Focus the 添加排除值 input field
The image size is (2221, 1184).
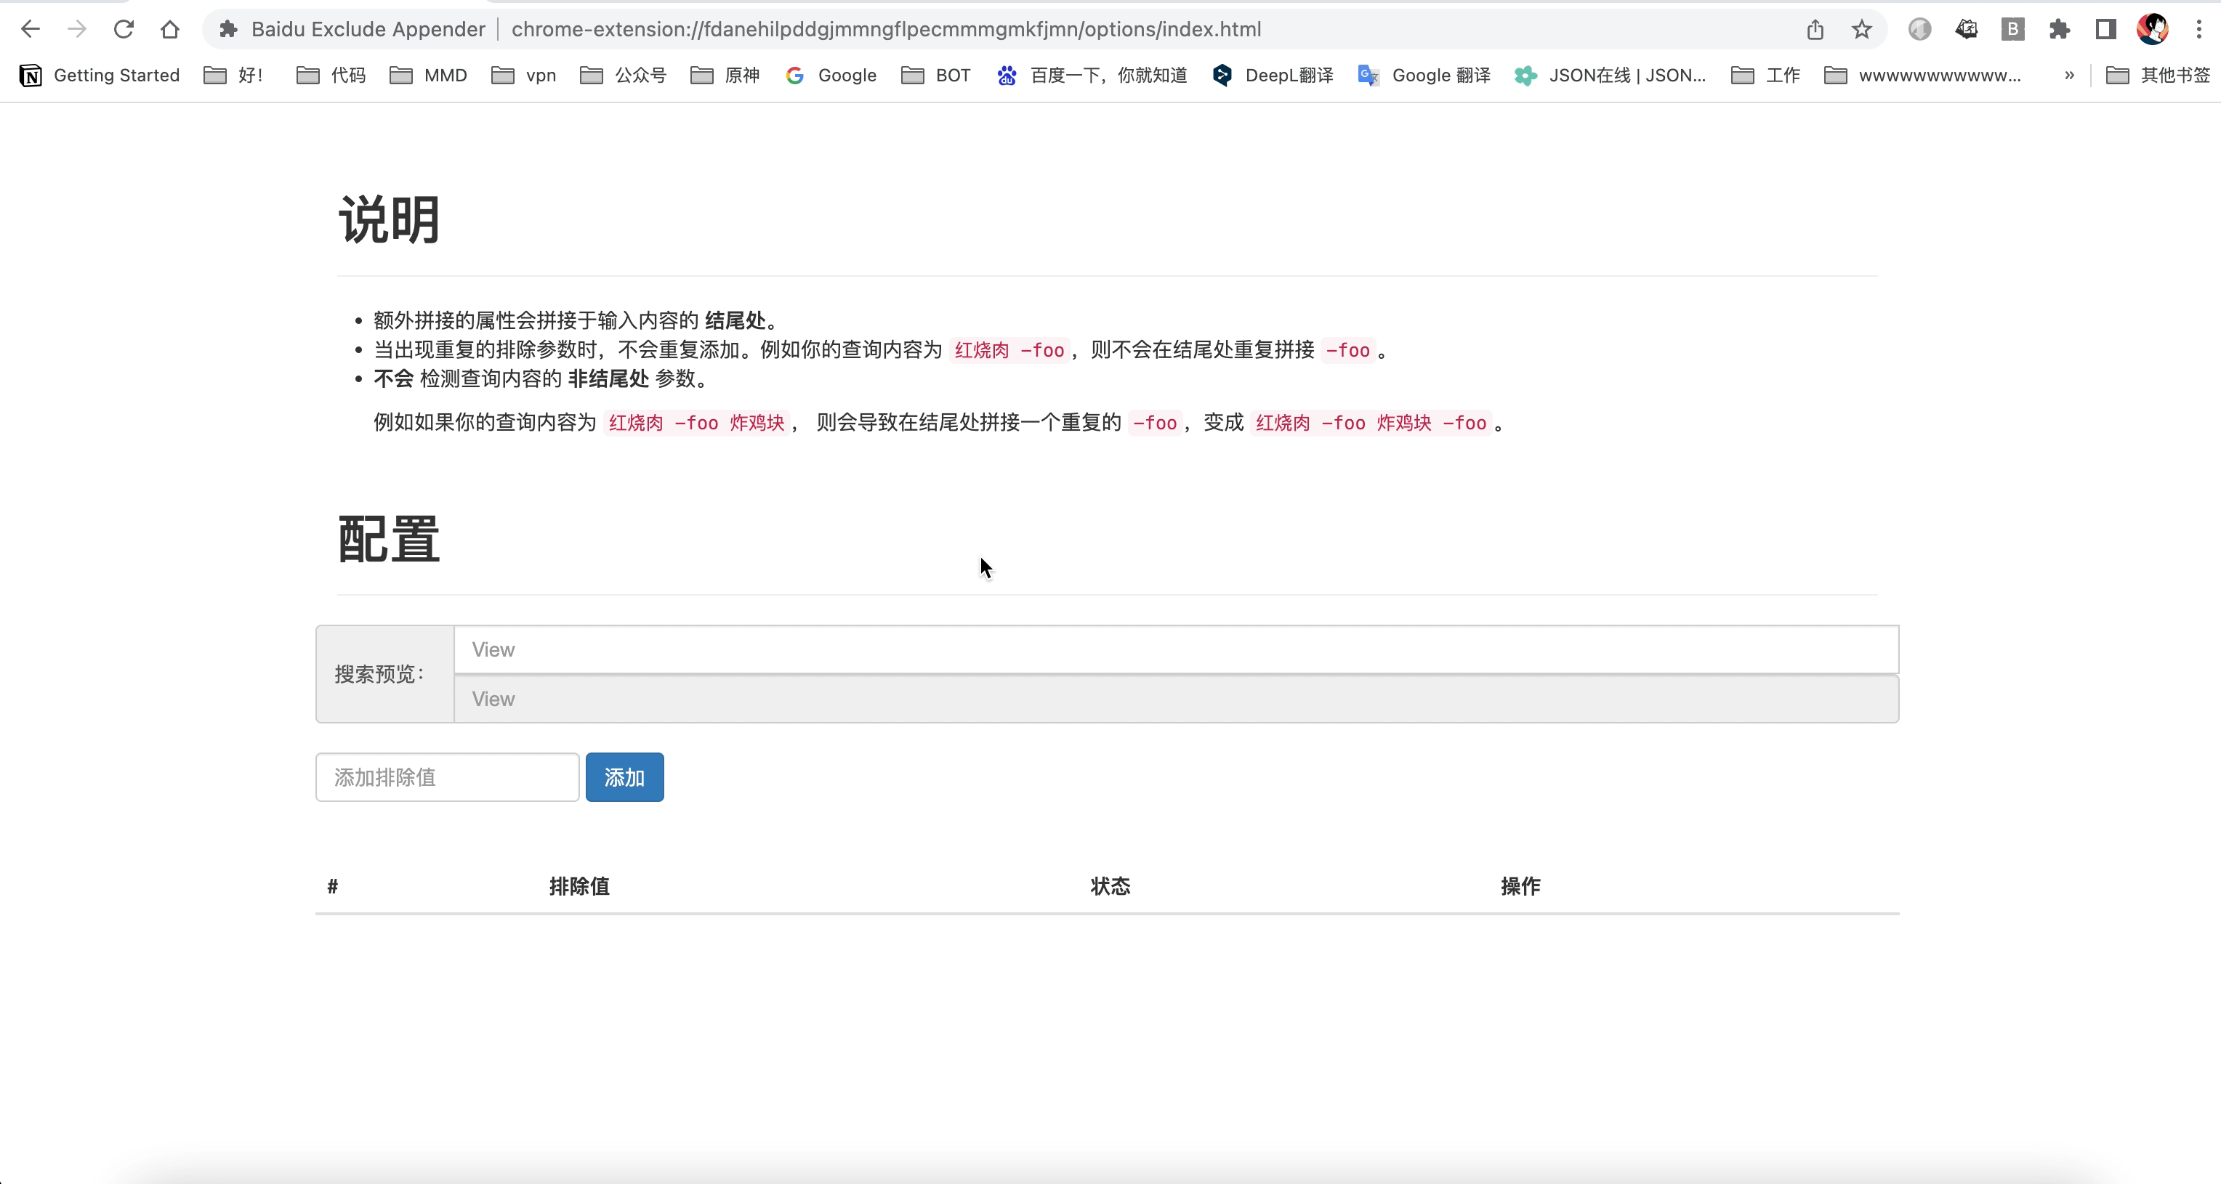click(x=447, y=777)
